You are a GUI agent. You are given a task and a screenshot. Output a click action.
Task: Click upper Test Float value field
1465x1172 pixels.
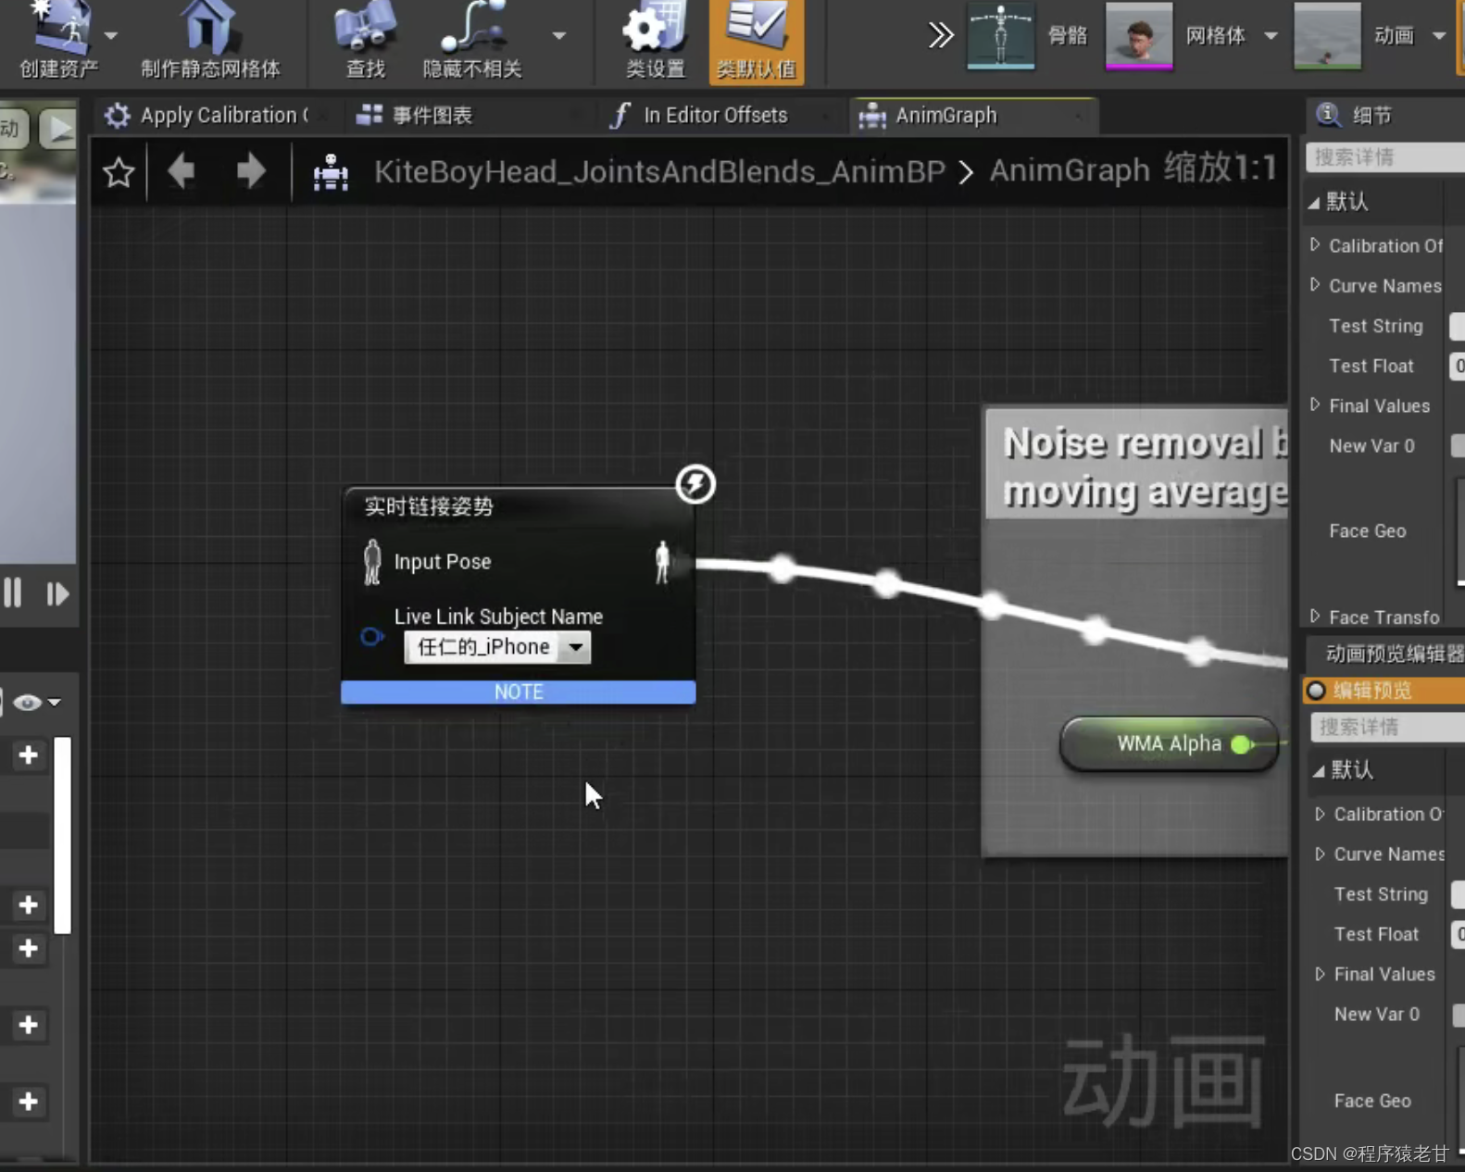tap(1457, 366)
